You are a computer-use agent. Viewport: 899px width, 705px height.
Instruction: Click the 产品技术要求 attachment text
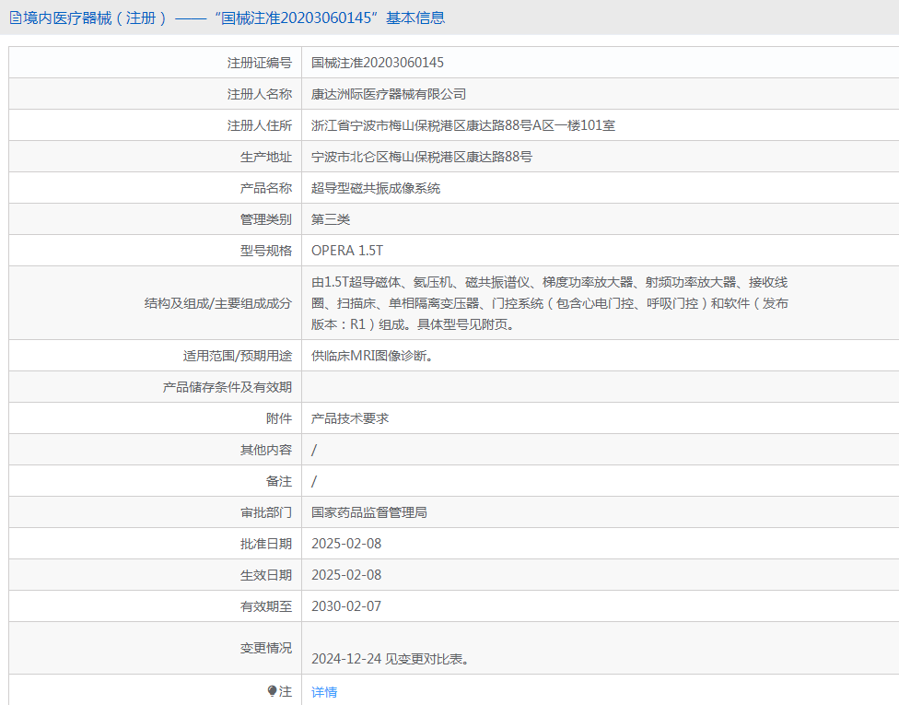pyautogui.click(x=350, y=418)
